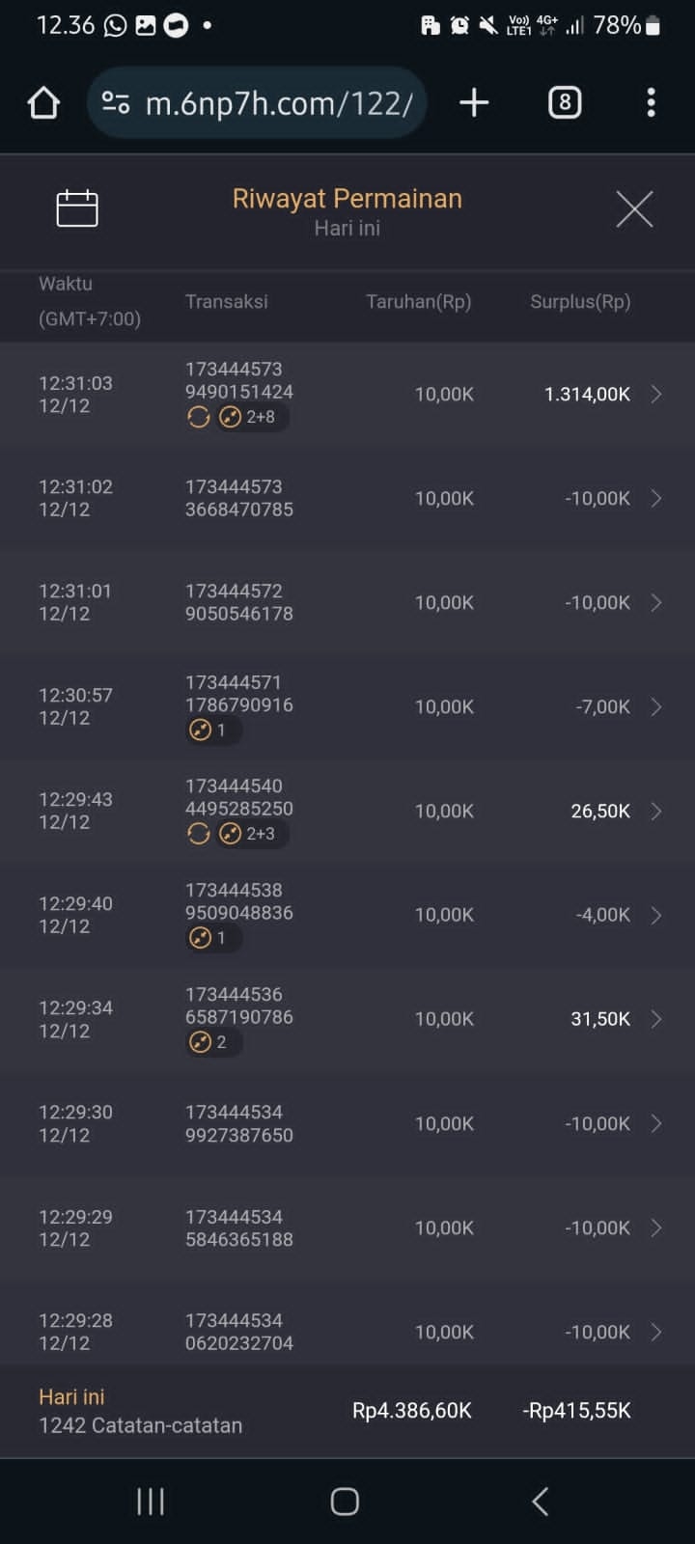Expand details for the 26,50K surplus row
The image size is (695, 1544).
(656, 811)
